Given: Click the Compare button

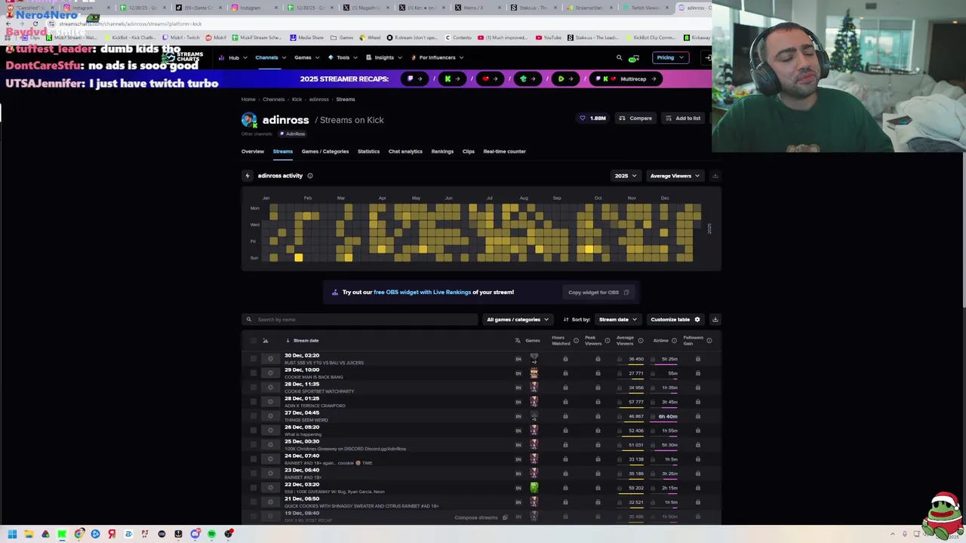Looking at the screenshot, I should click(635, 118).
